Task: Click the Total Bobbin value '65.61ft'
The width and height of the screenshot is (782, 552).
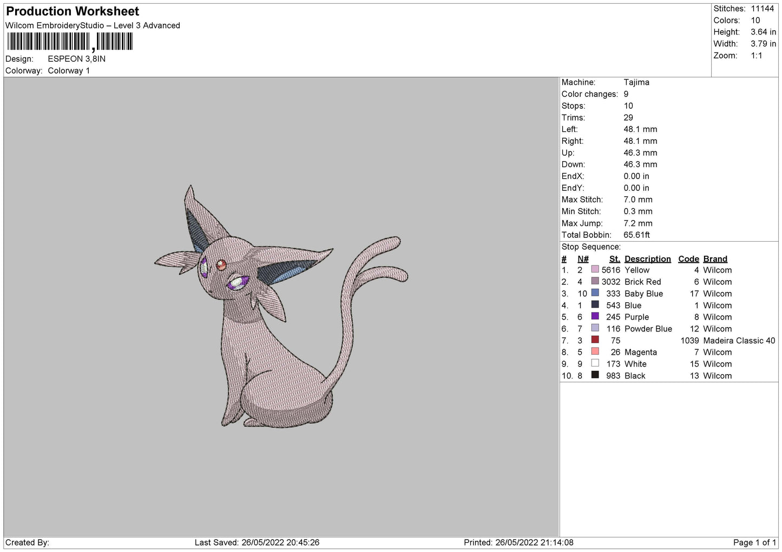Action: tap(637, 235)
